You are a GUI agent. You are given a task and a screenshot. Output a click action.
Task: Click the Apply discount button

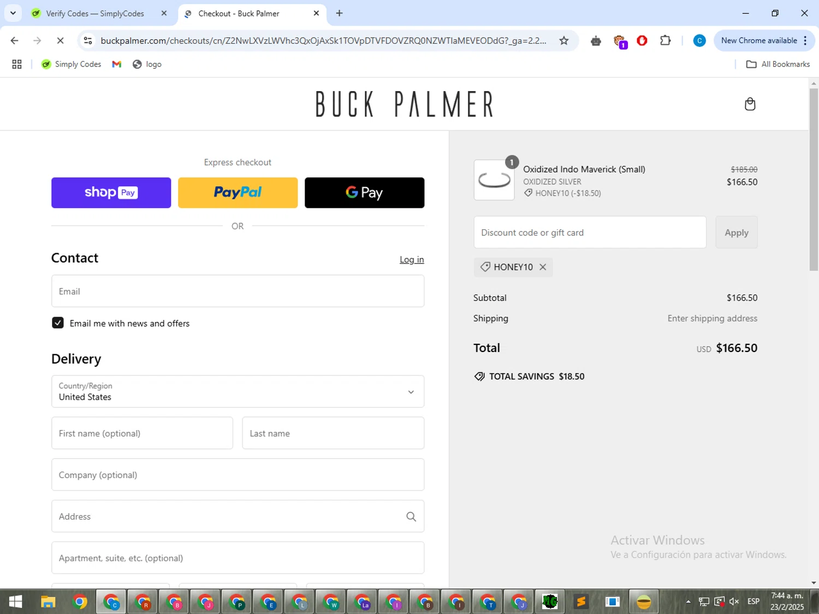pos(737,233)
